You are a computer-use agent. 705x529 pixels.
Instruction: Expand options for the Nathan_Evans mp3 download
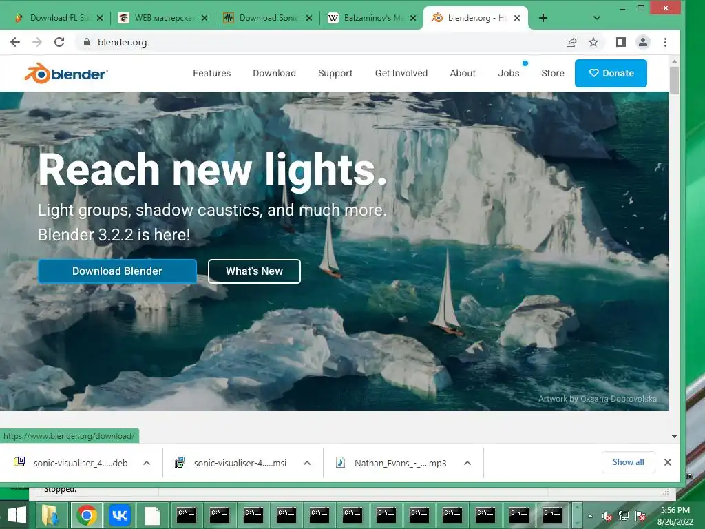click(467, 463)
